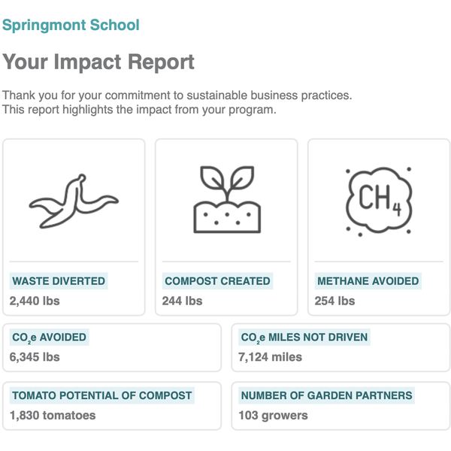
Task: Click the banana peel waste icon
Action: pos(74,201)
